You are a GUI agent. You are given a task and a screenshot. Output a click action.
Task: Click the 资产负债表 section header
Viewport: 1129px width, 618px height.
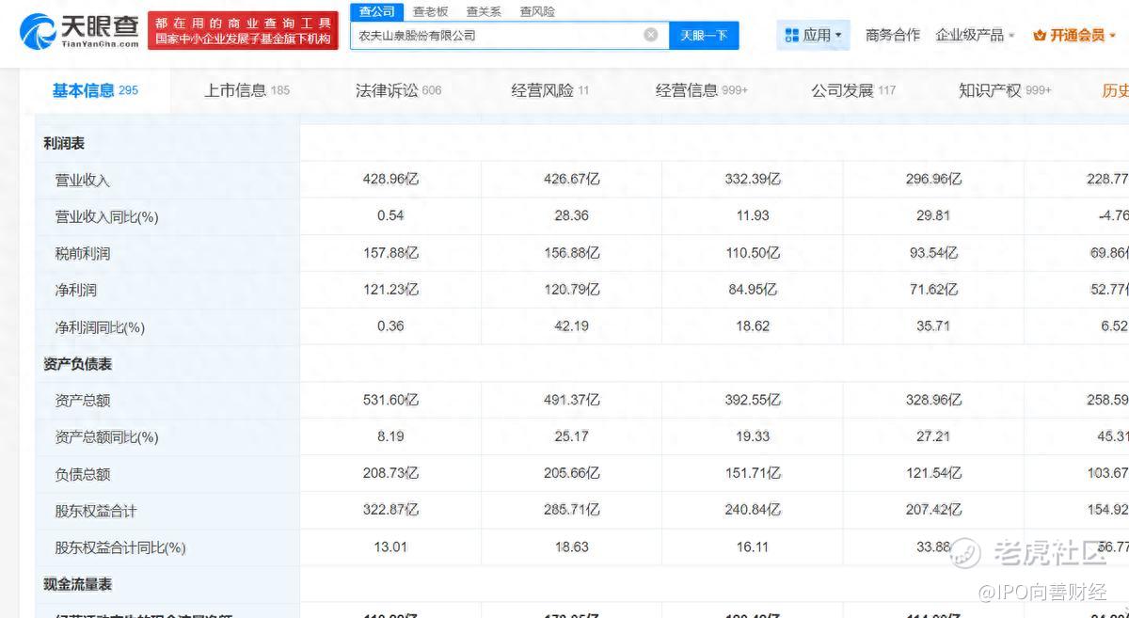78,363
